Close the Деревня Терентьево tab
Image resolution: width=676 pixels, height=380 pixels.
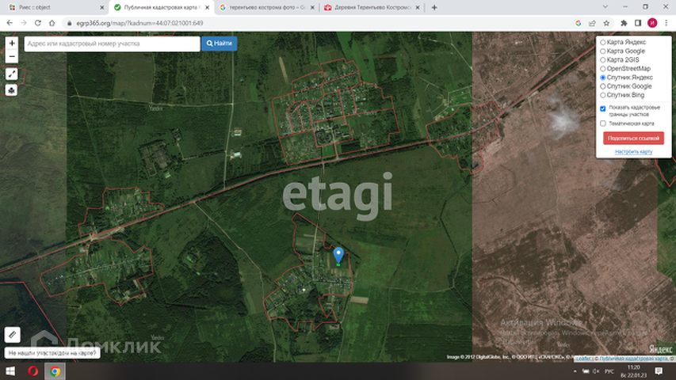418,7
